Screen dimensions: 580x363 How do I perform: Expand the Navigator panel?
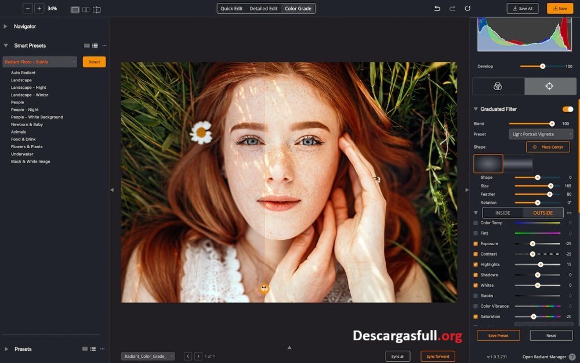[6, 27]
